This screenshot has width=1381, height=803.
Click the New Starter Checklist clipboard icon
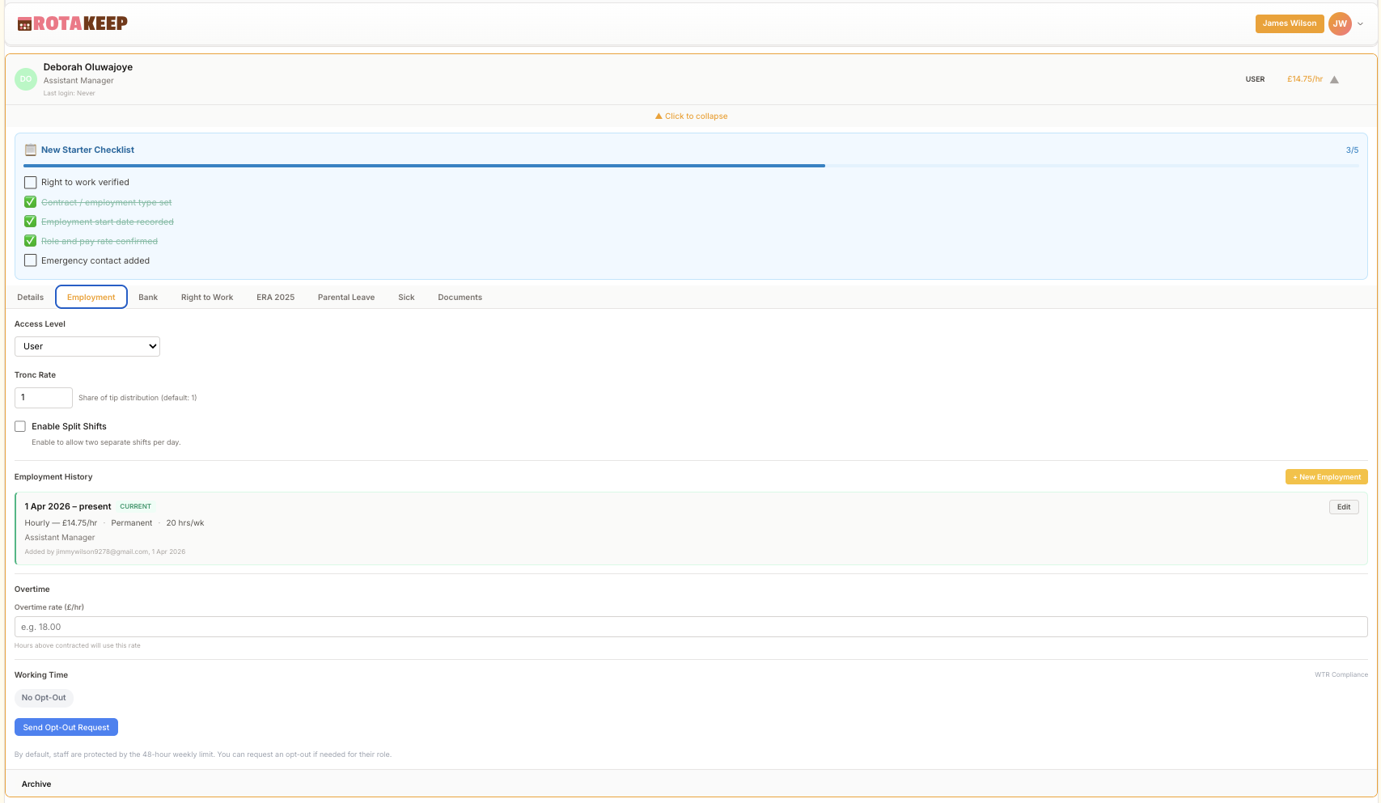[x=31, y=150]
